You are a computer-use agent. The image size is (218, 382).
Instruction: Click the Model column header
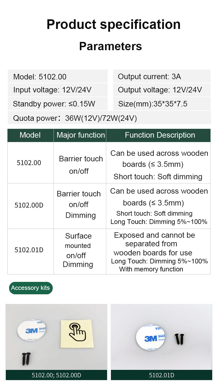[30, 135]
